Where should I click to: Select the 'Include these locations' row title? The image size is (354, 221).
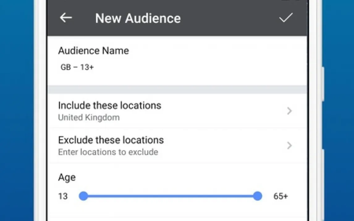coord(110,106)
